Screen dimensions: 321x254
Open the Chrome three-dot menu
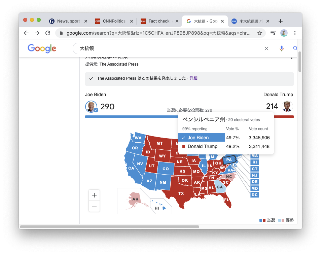(295, 33)
